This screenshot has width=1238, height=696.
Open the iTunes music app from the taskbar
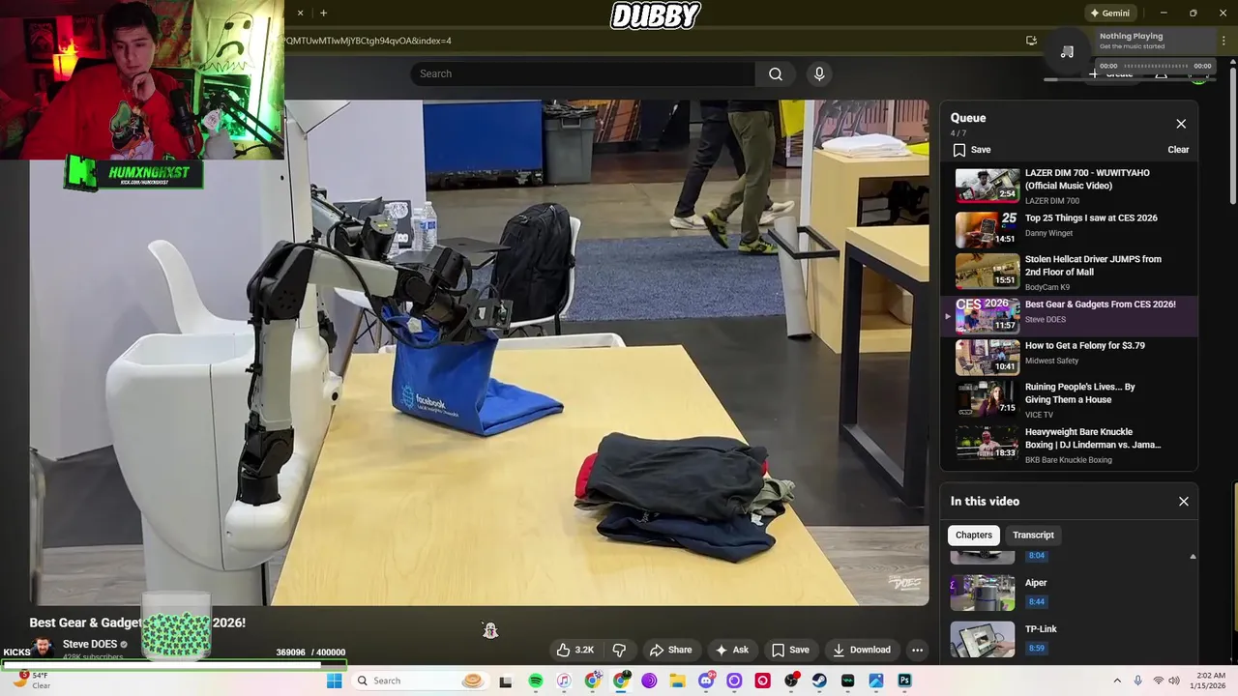coord(564,681)
